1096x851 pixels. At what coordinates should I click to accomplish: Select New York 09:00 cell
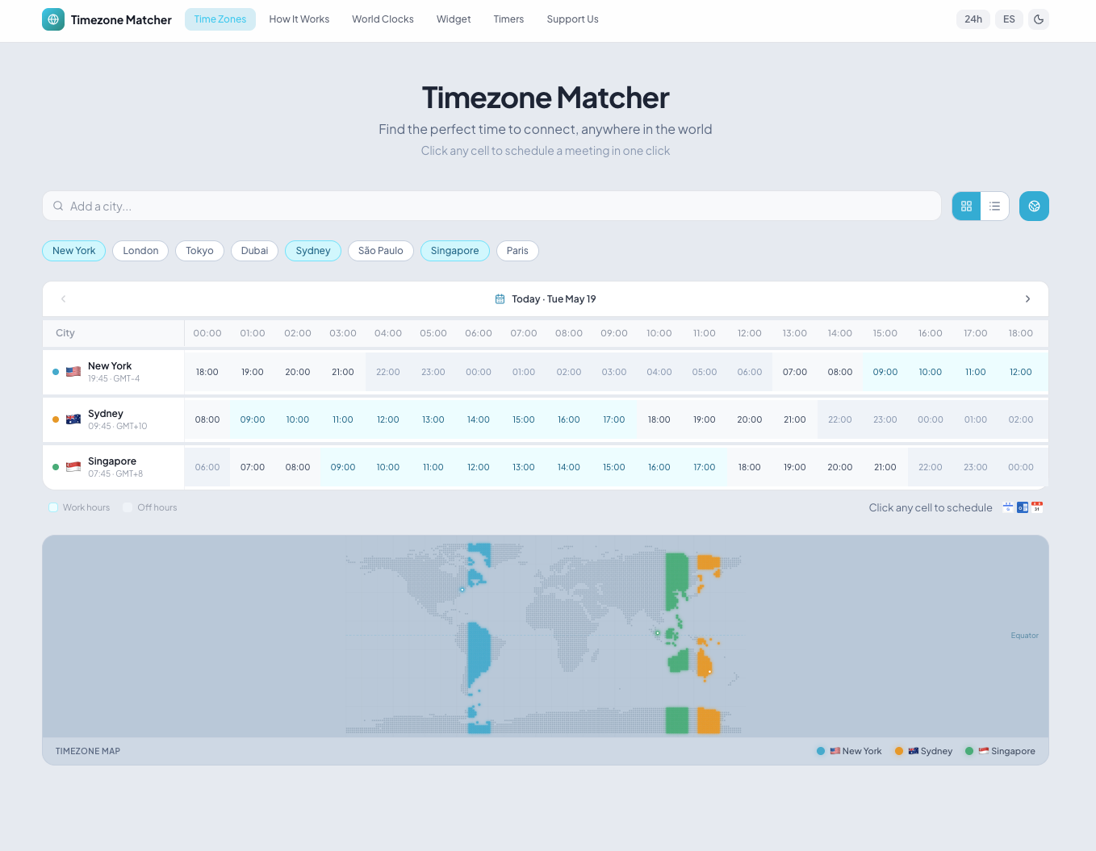coord(885,372)
